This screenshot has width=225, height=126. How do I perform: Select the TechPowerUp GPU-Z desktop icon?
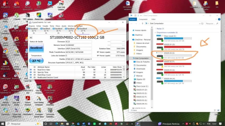tap(17, 89)
